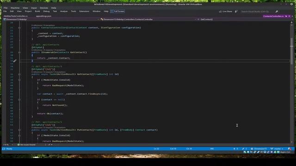Screen dimensions: 296x166
Task: Click the Live Share icon
Action: pos(220,12)
